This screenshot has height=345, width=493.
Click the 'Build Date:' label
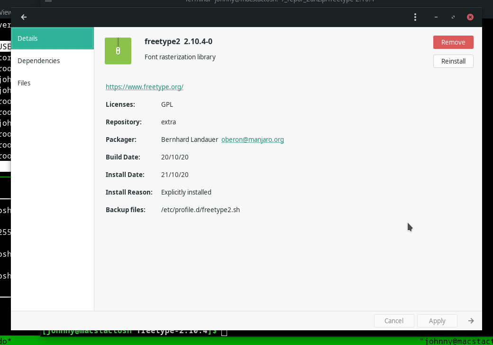pos(123,157)
